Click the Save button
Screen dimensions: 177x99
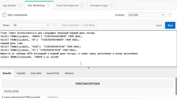159,25
